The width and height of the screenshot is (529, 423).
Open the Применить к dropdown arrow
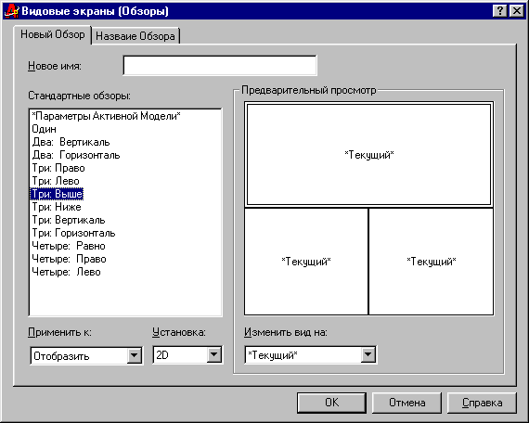[x=135, y=355]
